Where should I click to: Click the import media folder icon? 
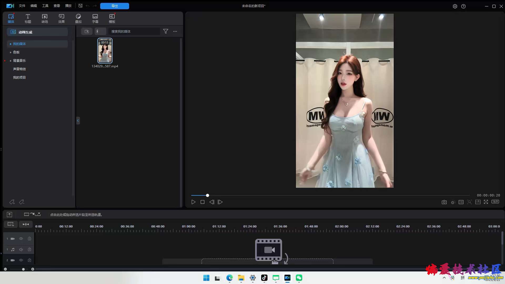coord(87,31)
